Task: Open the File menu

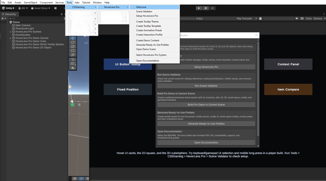Action: 3,2
